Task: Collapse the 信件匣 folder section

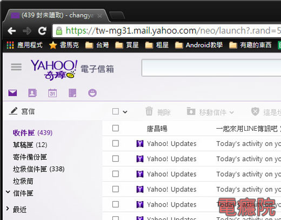Action: point(8,192)
